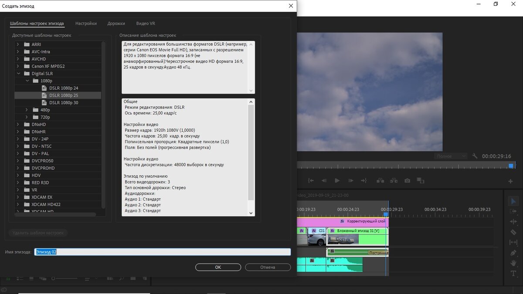Viewport: 523px width, 294px height.
Task: Select the Track Select Forward tool
Action: 513,212
